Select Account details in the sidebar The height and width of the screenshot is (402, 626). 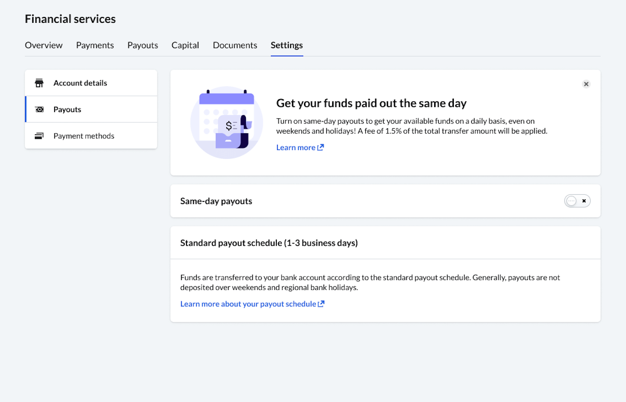tap(80, 83)
